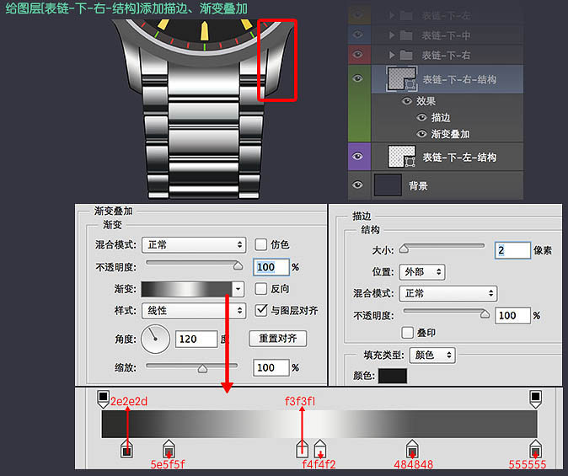Click the 缩放 value field 100

click(x=271, y=367)
